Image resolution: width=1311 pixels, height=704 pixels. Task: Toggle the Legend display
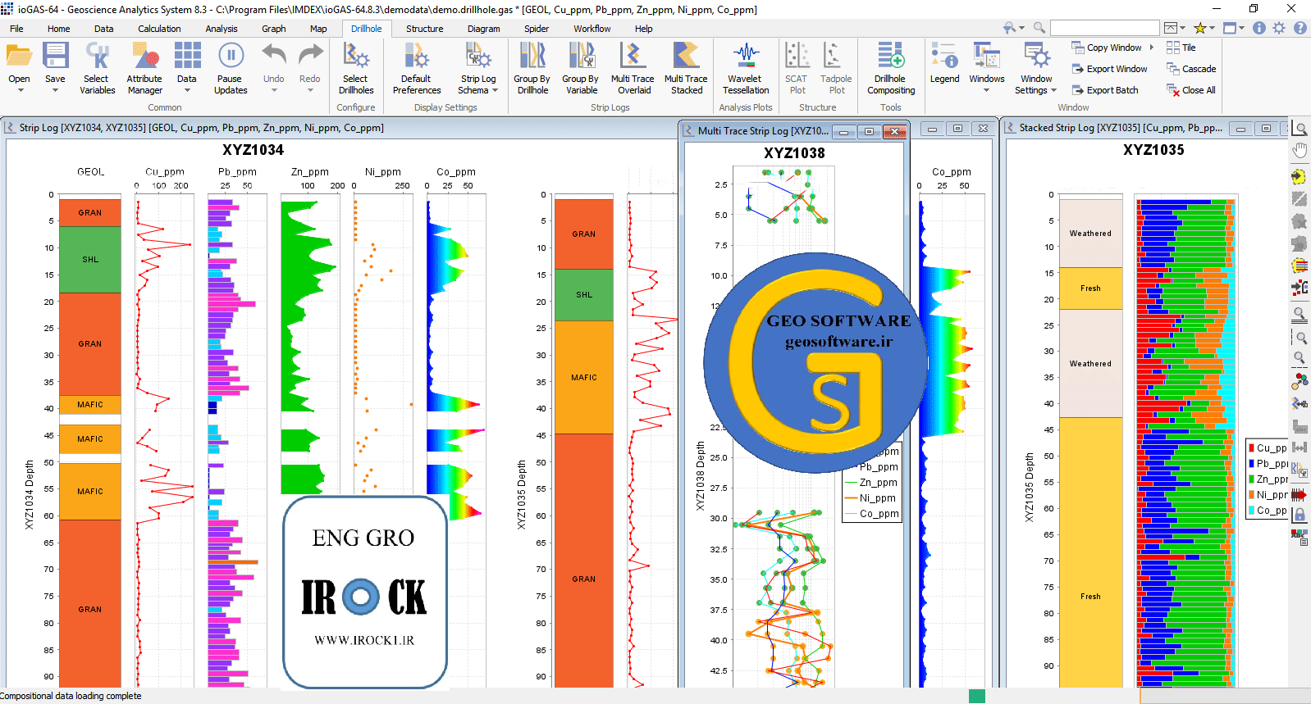click(x=944, y=64)
